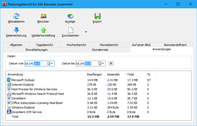The image size is (197, 126).
Task: Open the Datum bis calendar dropdown
Action: 101,63
